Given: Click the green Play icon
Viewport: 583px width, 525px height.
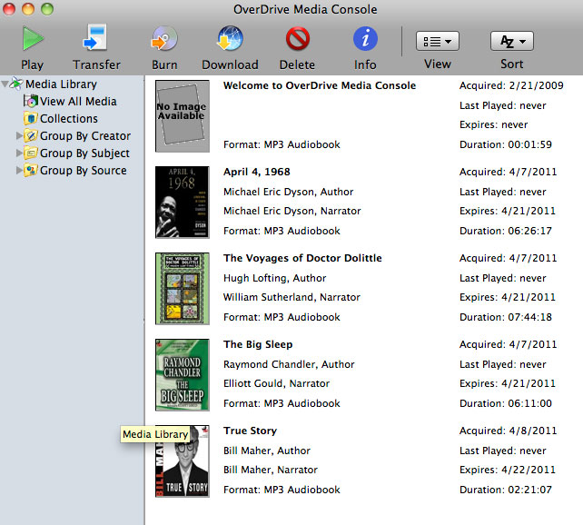Looking at the screenshot, I should click(33, 38).
